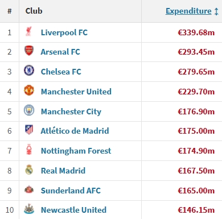Click the Manchester City crest icon
Viewport: 222px width, 219px height.
point(29,110)
